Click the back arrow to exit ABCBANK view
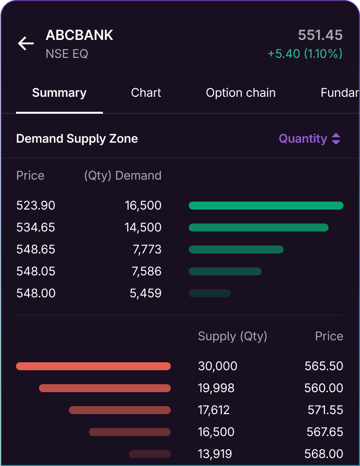This screenshot has width=360, height=466. (25, 43)
